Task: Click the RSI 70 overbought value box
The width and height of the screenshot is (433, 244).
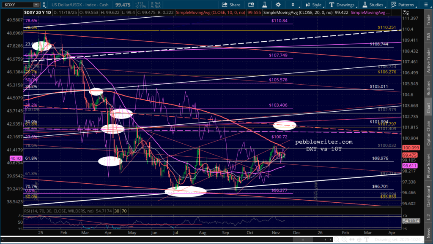Action: (x=124, y=211)
